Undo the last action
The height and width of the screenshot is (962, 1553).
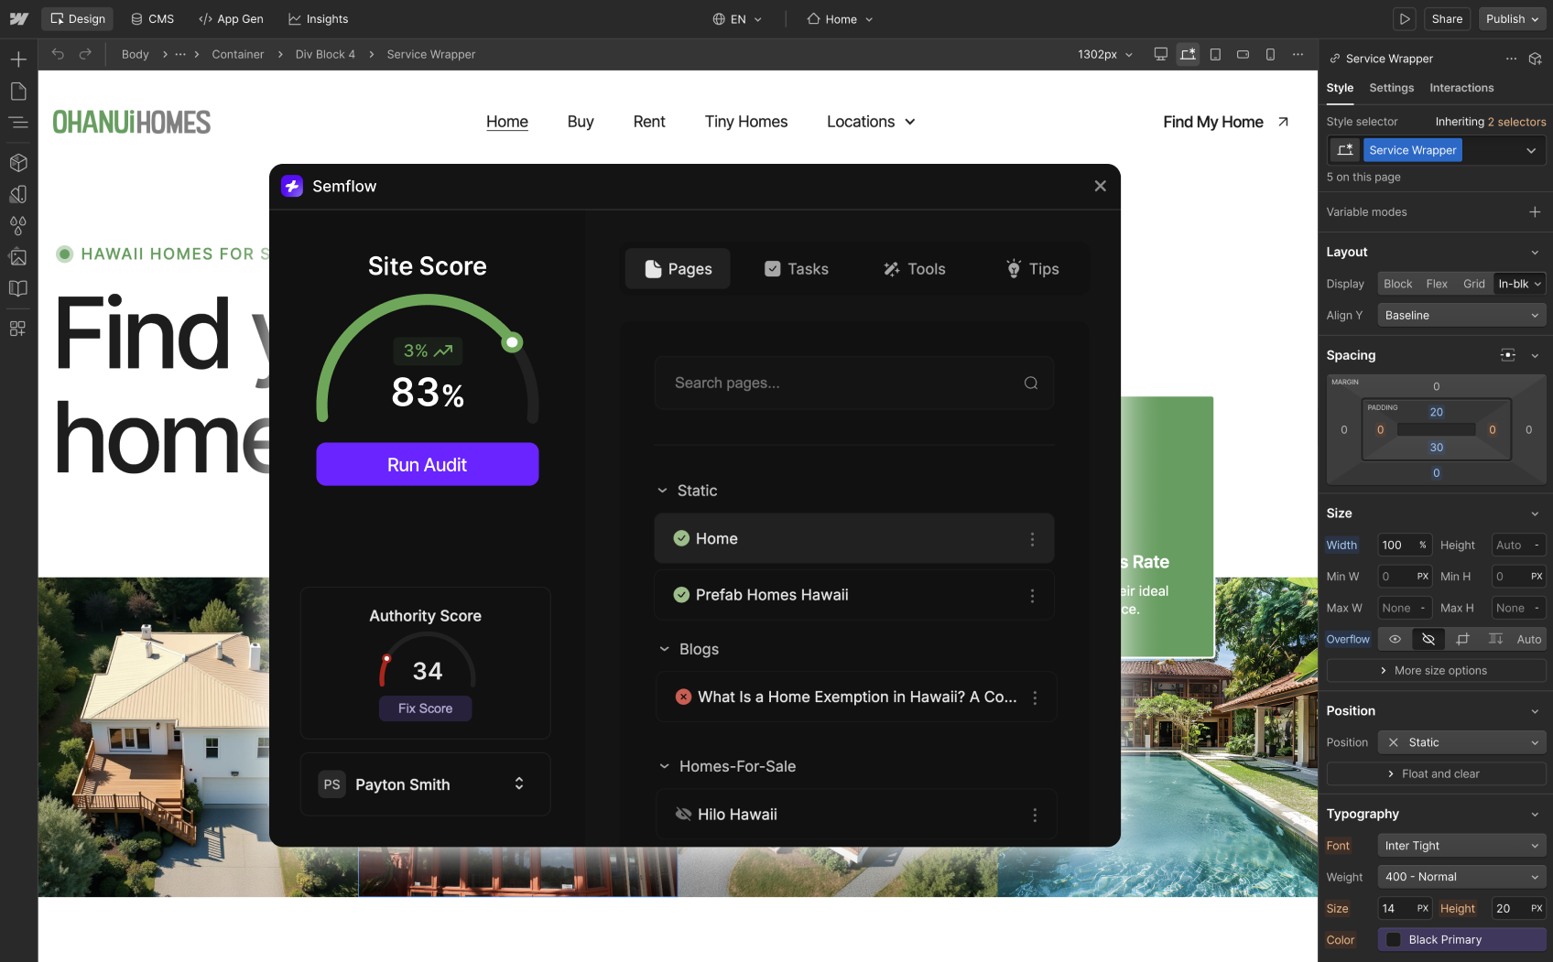pos(58,54)
